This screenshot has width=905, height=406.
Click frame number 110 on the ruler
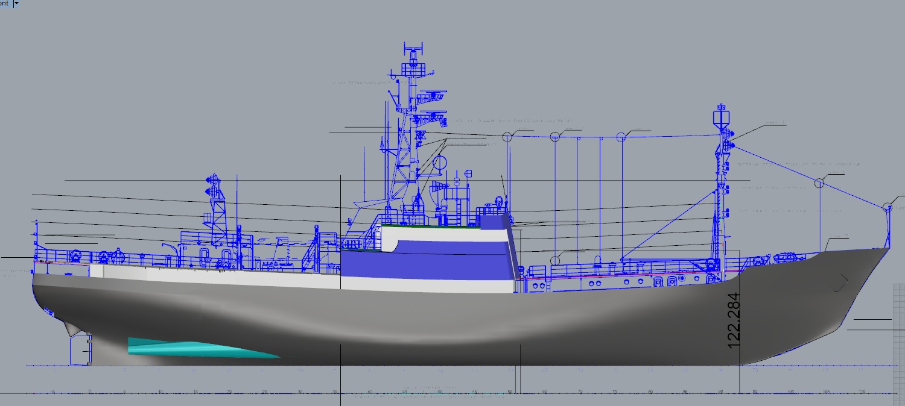[862, 392]
